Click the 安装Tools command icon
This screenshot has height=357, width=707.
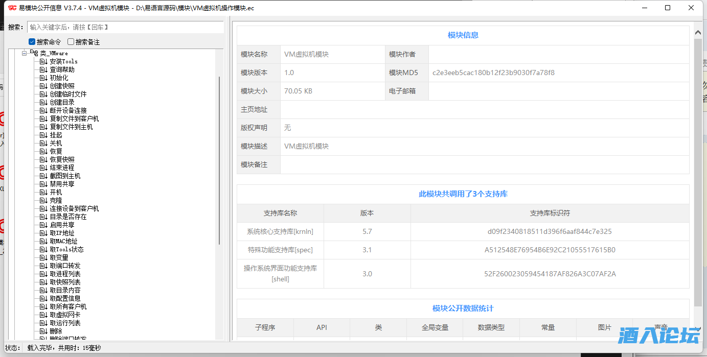[43, 61]
